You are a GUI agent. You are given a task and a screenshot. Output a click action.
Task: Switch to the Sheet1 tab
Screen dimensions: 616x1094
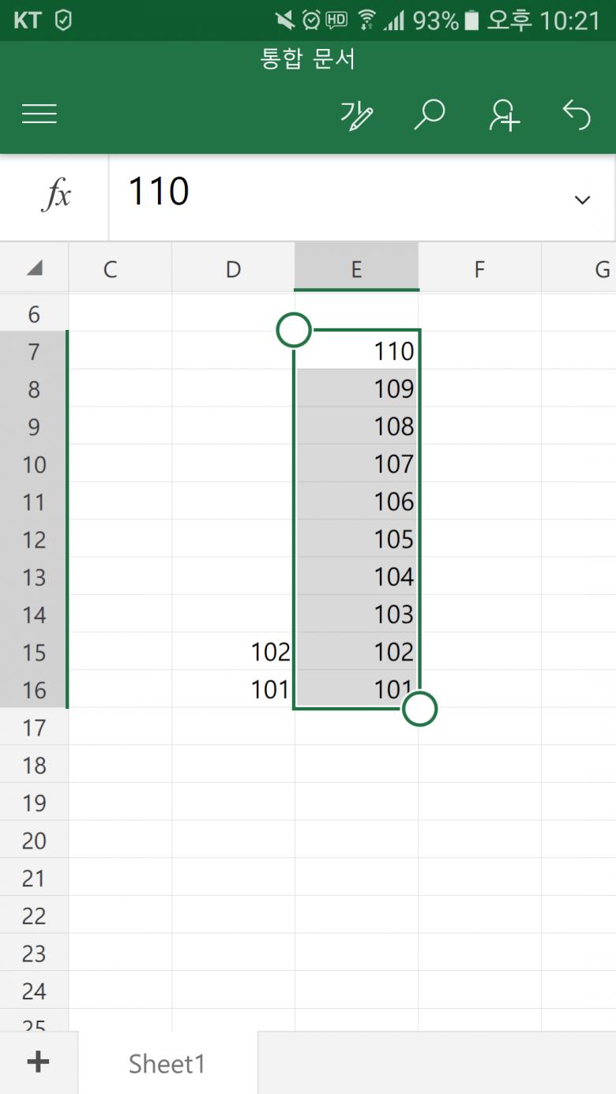167,1063
